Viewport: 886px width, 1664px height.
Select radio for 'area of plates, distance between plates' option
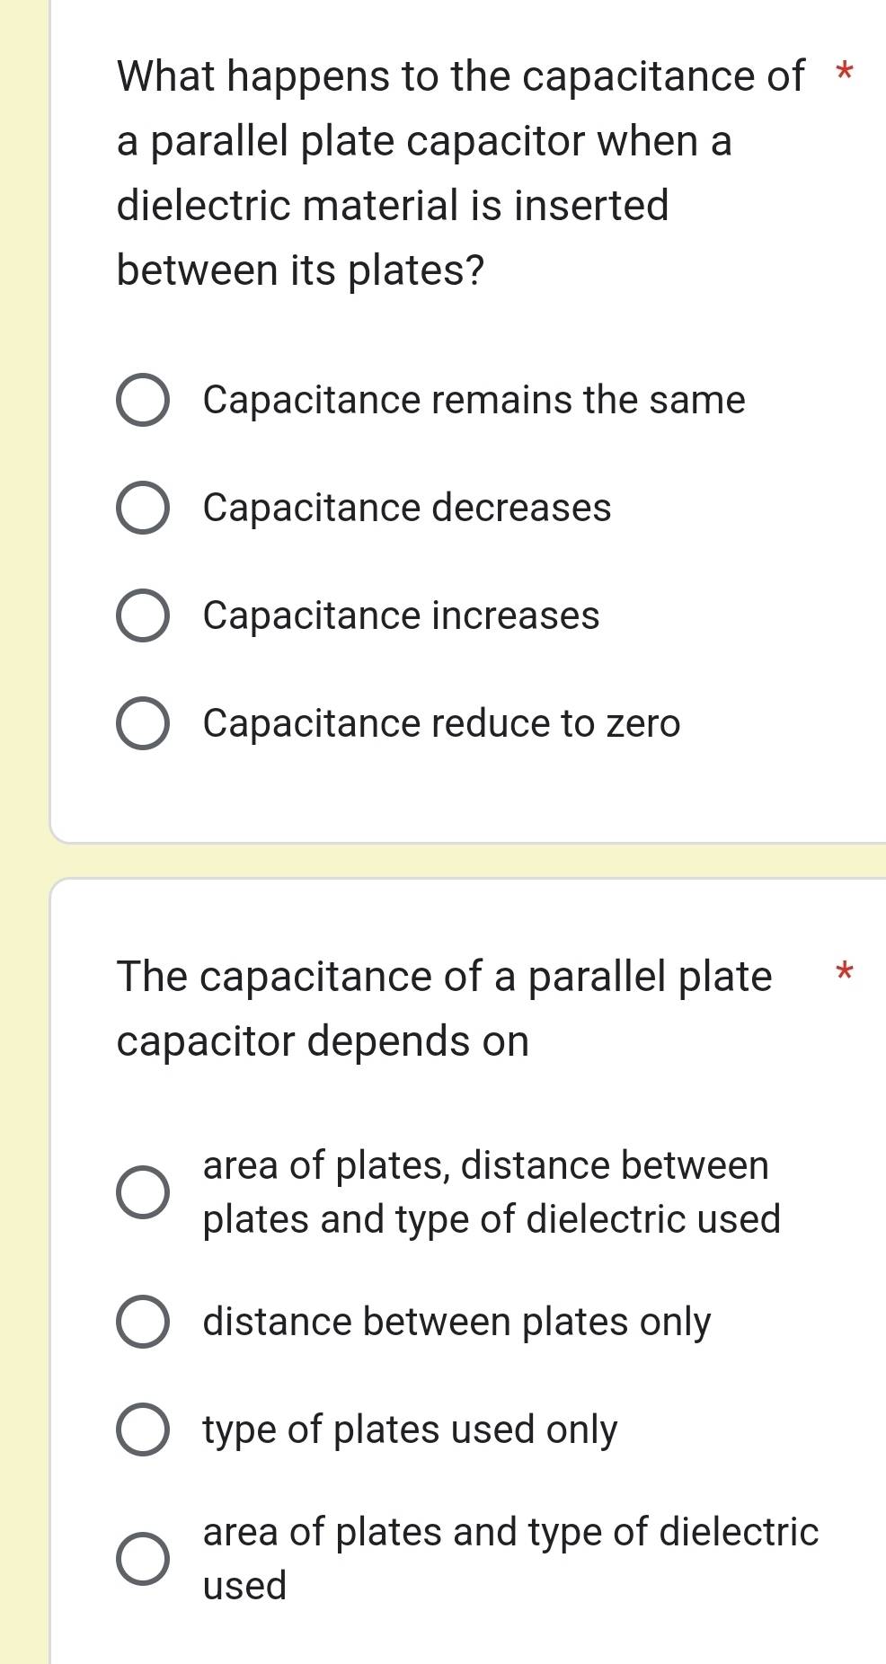[143, 1192]
